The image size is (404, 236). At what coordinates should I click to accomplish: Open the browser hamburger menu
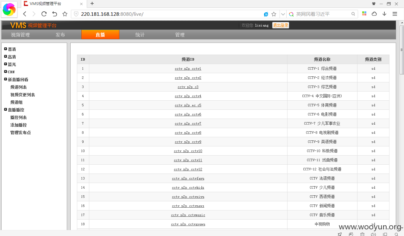pyautogui.click(x=395, y=14)
